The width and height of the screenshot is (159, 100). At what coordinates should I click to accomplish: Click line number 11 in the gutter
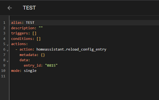(x=3, y=76)
